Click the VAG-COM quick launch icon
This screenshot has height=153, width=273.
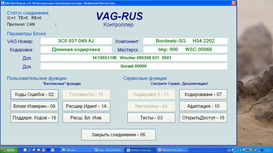tap(52, 150)
